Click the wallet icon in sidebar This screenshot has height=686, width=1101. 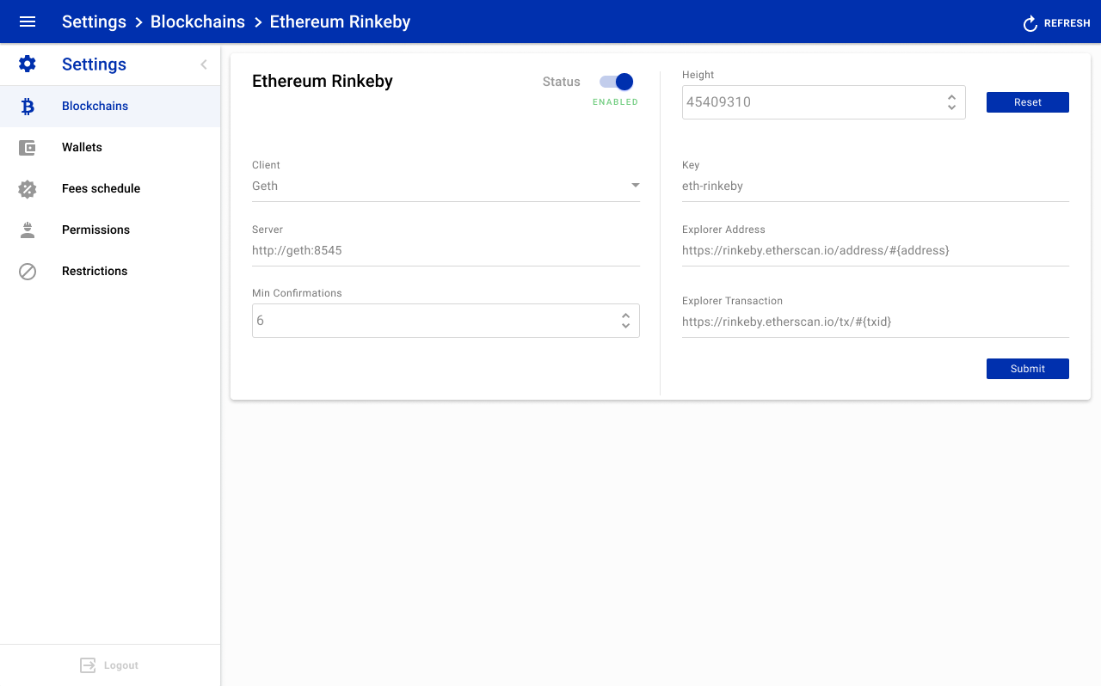(x=28, y=148)
